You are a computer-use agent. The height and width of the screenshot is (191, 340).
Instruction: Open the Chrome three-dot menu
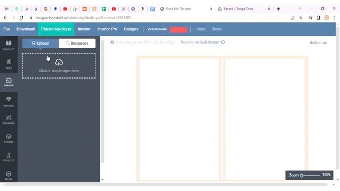(x=335, y=18)
